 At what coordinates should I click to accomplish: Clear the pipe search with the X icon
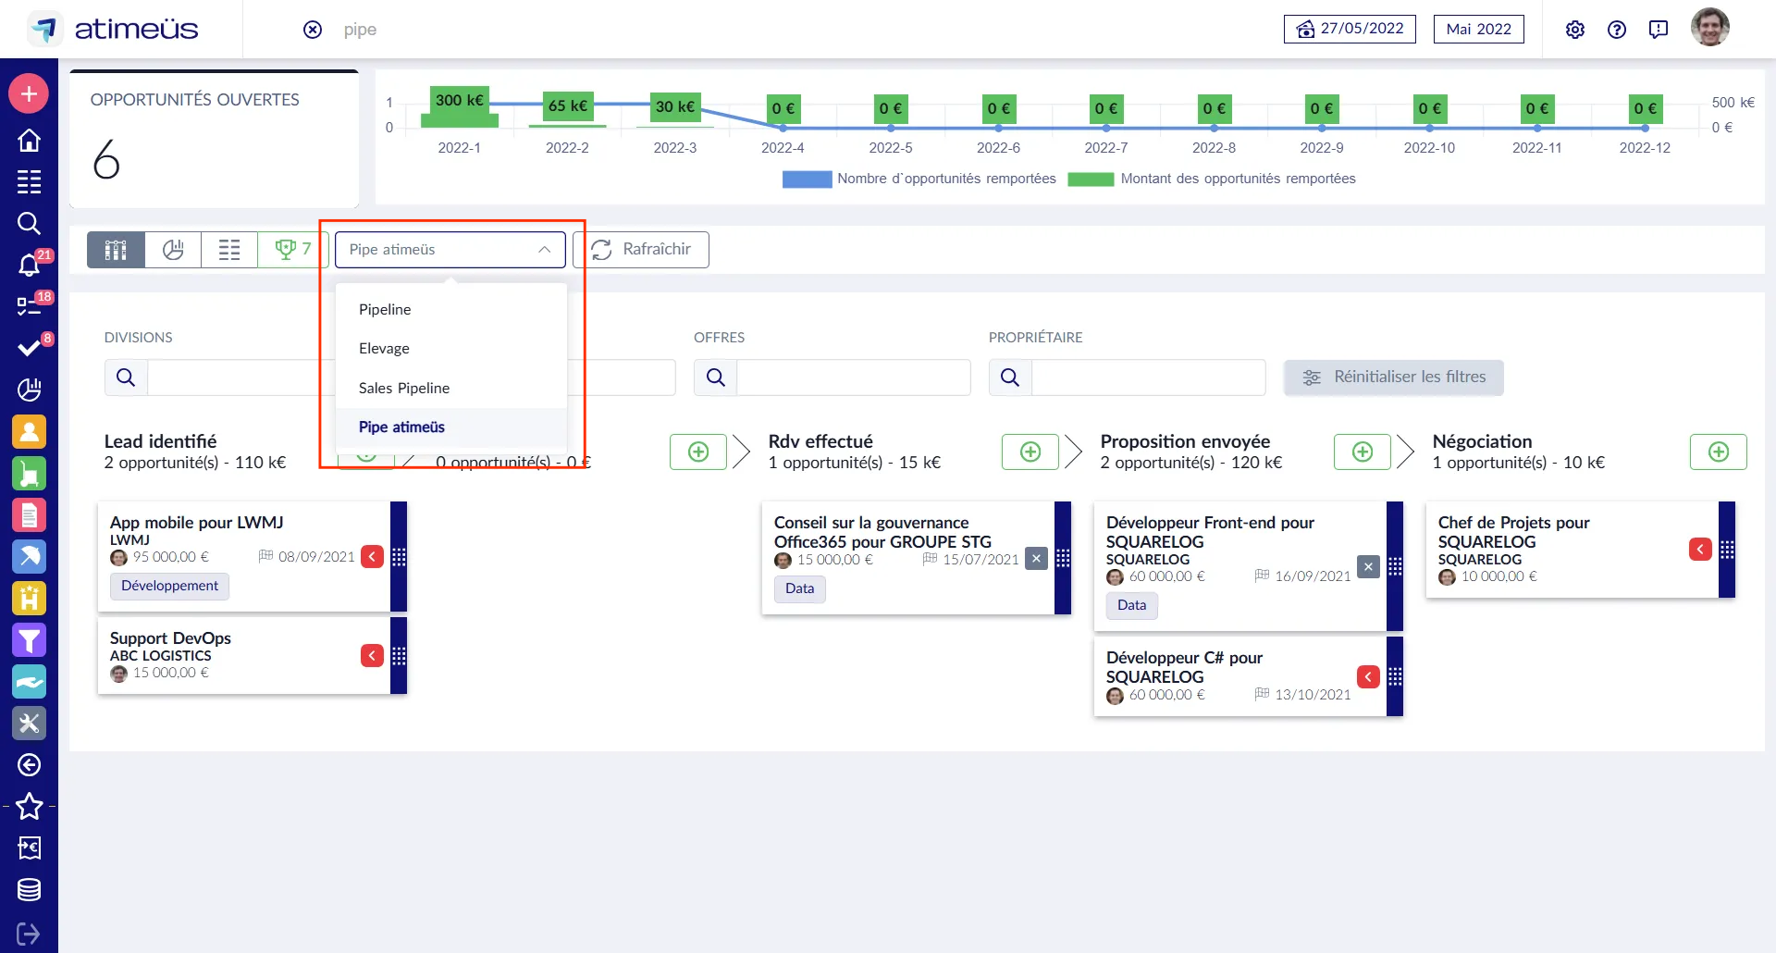pos(313,30)
